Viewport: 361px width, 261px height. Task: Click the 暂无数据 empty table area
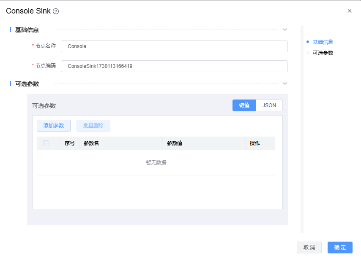tap(156, 163)
